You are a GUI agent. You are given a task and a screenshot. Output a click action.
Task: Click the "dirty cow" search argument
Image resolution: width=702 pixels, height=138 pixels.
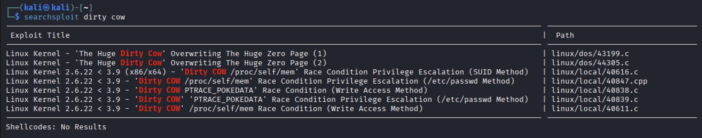[104, 17]
